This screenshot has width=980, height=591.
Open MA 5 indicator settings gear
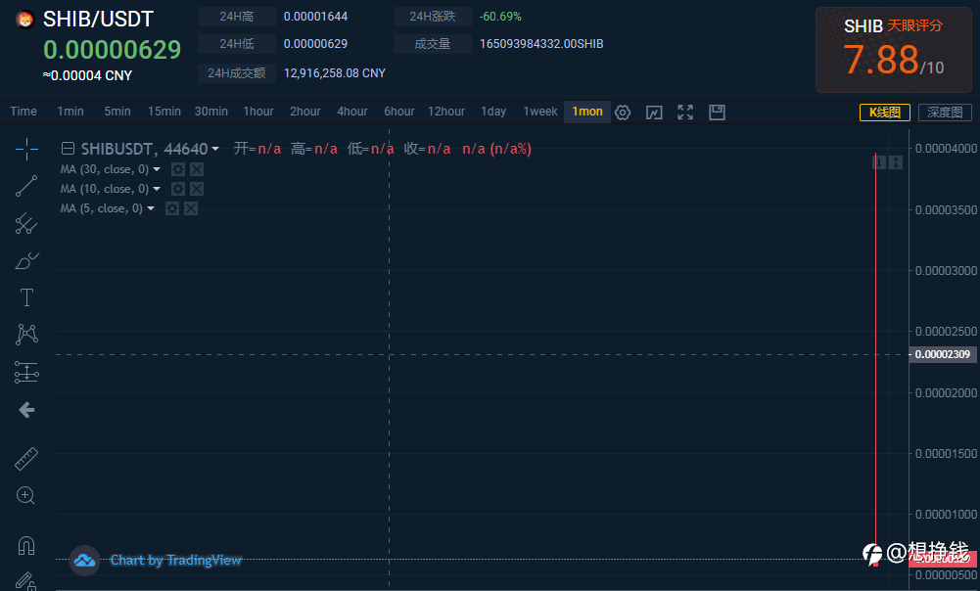(172, 208)
